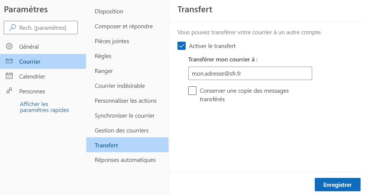Click the forwarding email address field
This screenshot has width=365, height=195.
[x=250, y=73]
